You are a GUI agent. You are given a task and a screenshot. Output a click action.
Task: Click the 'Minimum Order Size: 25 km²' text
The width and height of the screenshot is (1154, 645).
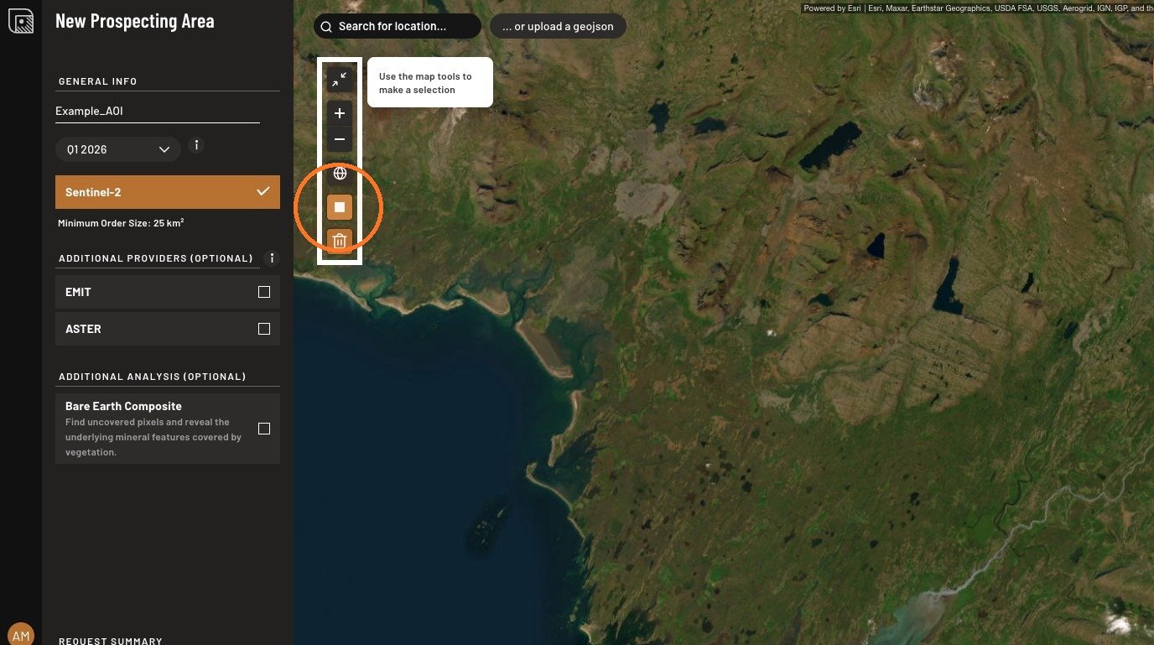coord(121,223)
